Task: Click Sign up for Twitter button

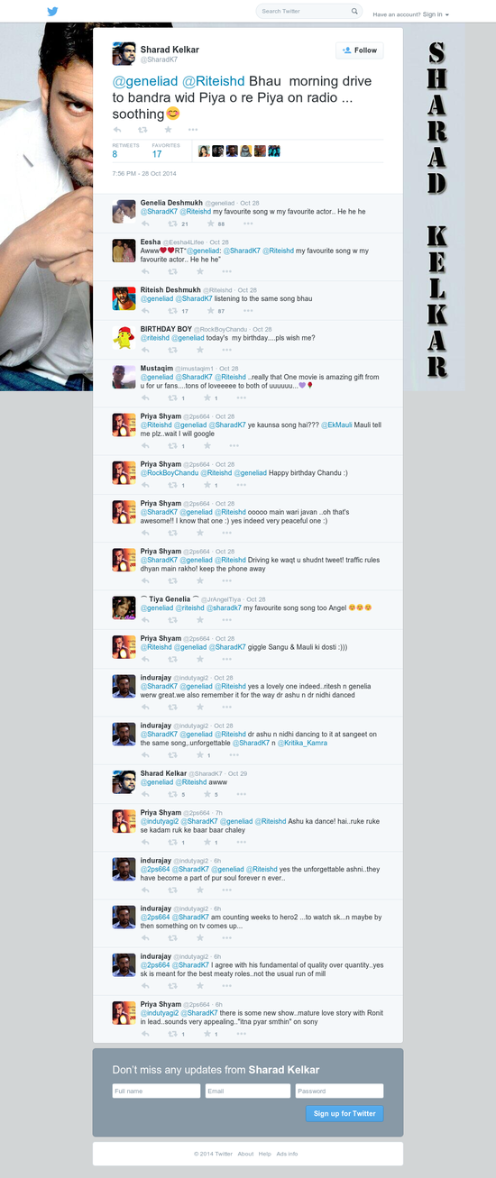Action: pyautogui.click(x=344, y=1113)
